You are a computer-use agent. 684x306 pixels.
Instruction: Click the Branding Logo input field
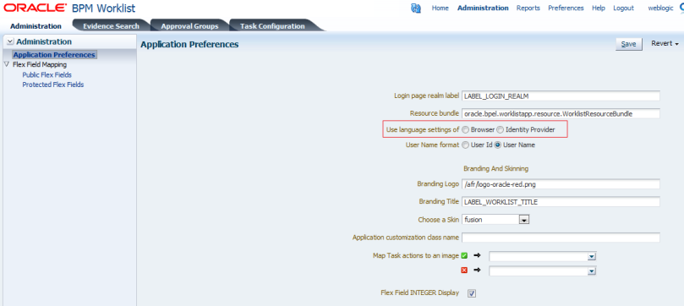[x=561, y=184]
